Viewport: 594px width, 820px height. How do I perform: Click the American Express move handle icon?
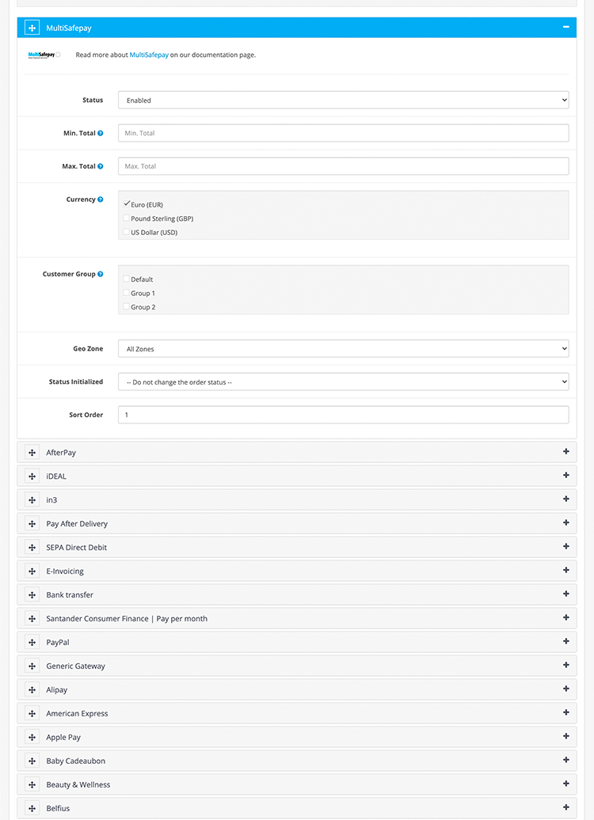[x=32, y=713]
